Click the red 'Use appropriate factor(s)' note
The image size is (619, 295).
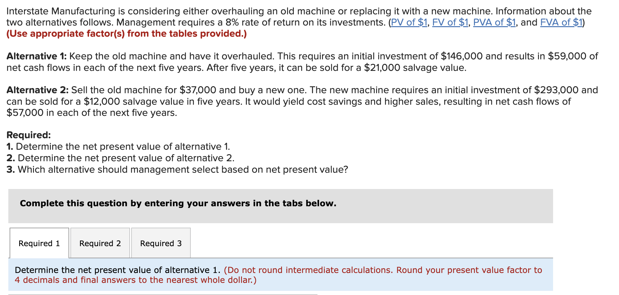coord(126,34)
